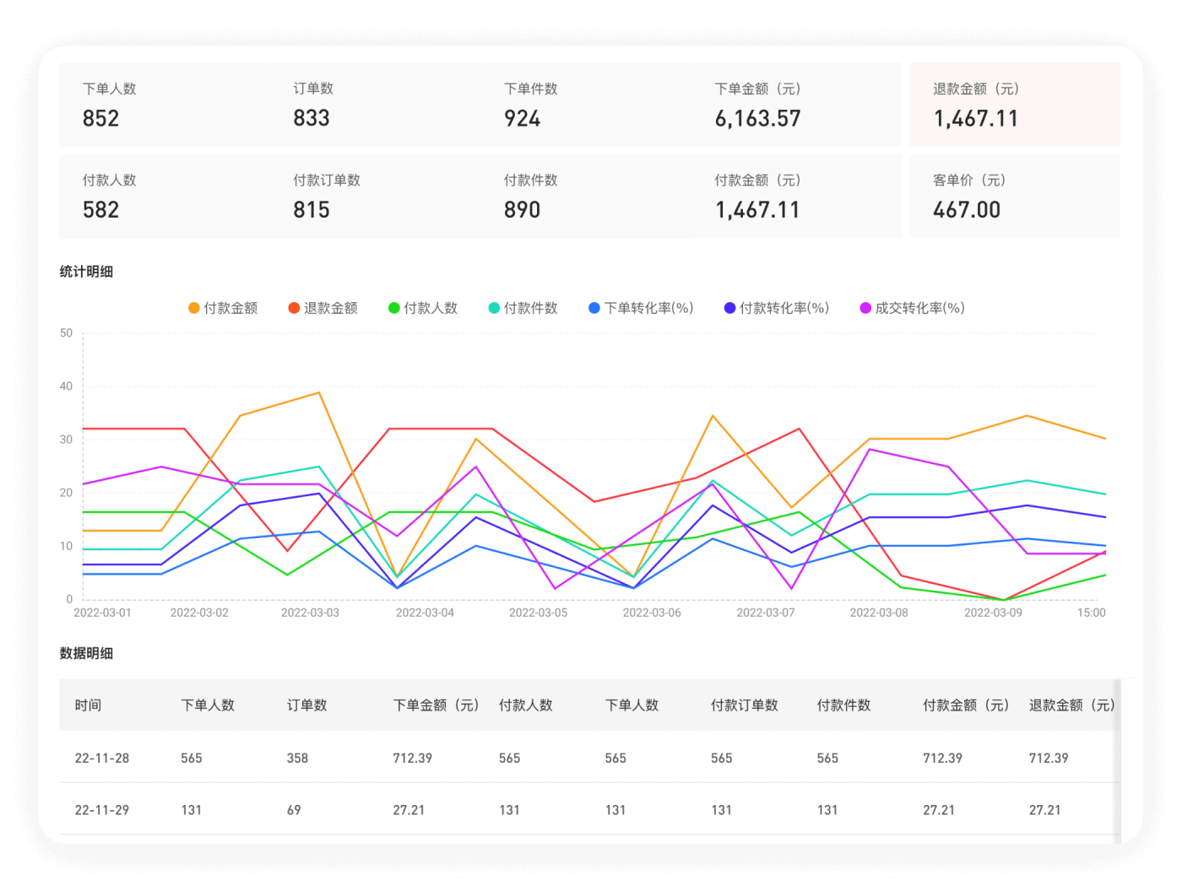The image size is (1182, 891).
Task: Open the 客单价（元）467.00 card
Action: [x=1014, y=196]
